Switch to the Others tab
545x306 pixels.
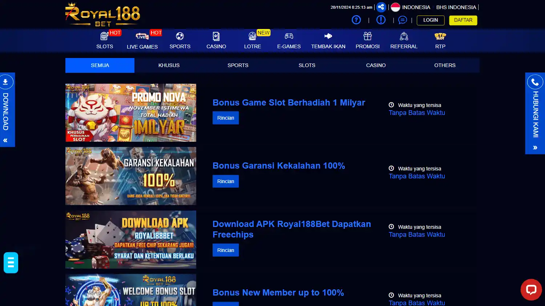click(x=445, y=65)
